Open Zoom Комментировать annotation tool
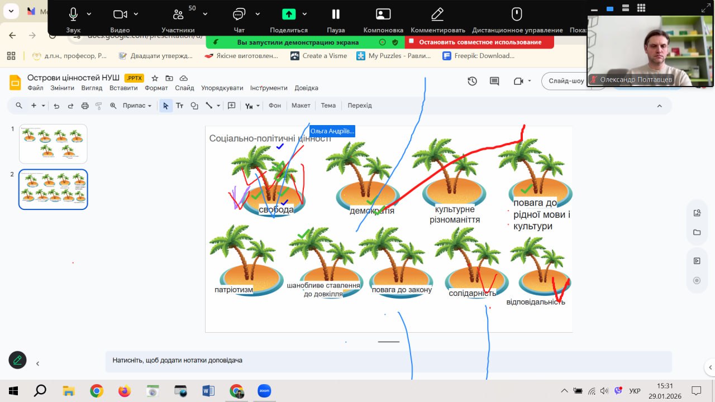Image resolution: width=715 pixels, height=402 pixels. point(437,15)
